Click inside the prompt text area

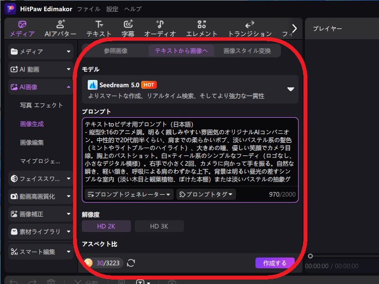click(190, 152)
